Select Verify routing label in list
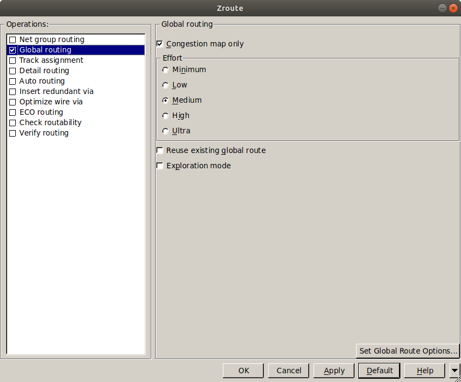The width and height of the screenshot is (461, 382). click(44, 133)
